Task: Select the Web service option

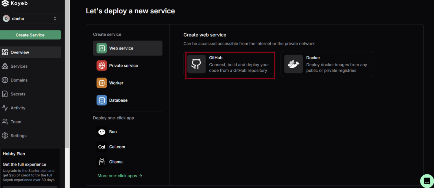Action: pos(128,48)
